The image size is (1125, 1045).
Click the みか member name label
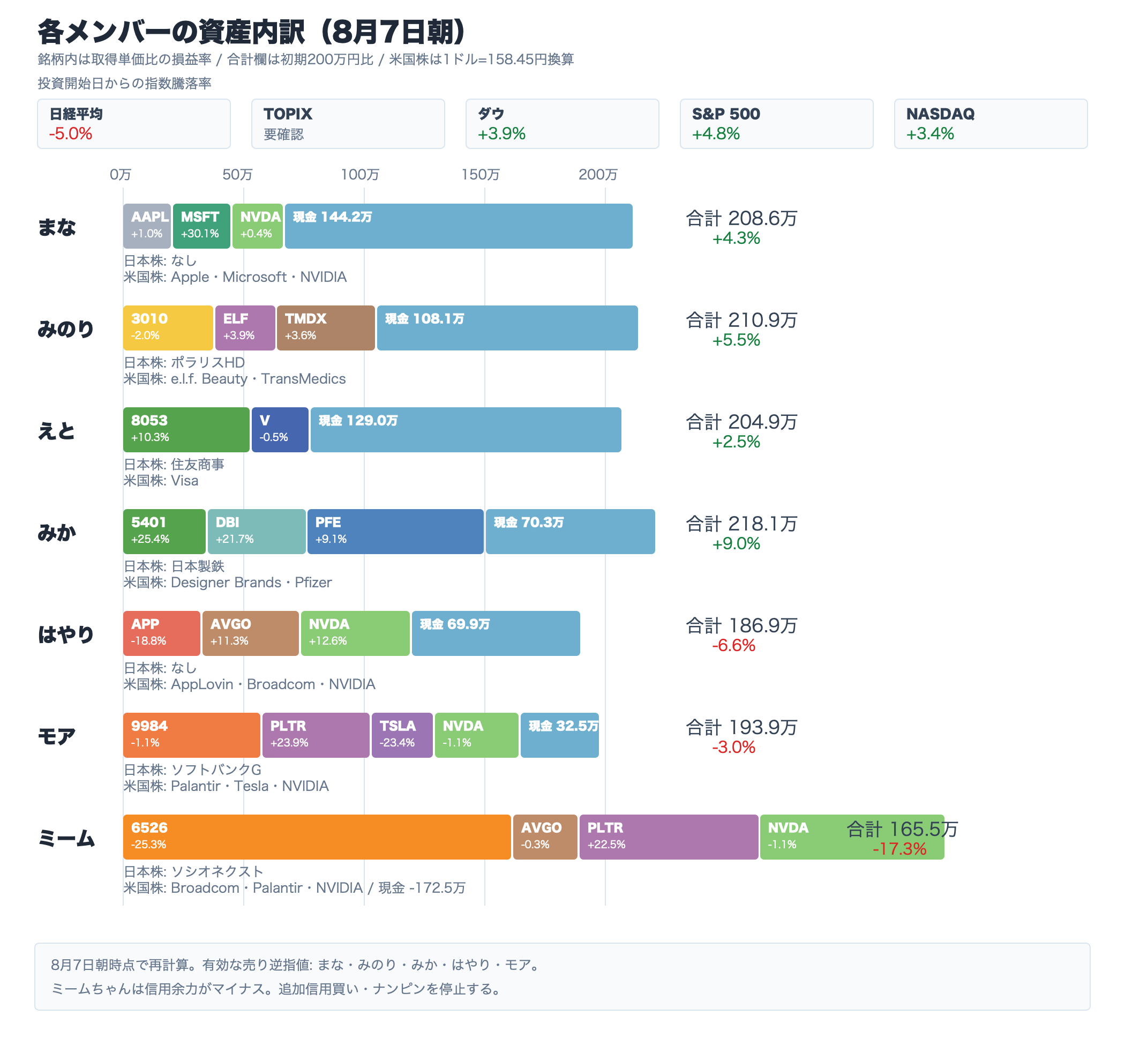click(x=57, y=532)
